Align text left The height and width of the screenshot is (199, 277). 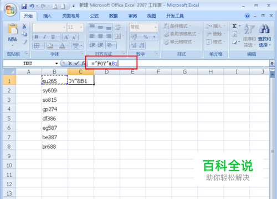click(92, 36)
